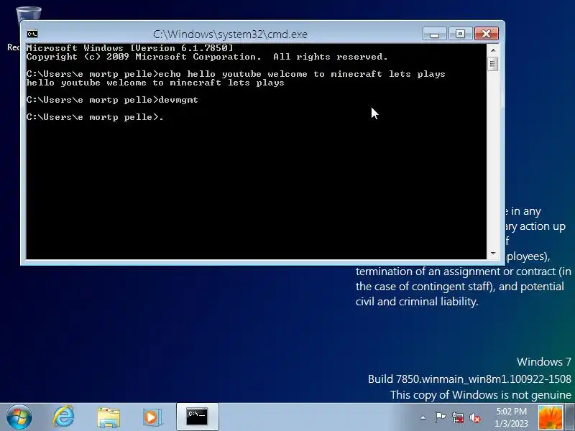575x431 pixels.
Task: Click the 'Microsoft Windows [Version 6.1.7850]' line
Action: coord(129,48)
